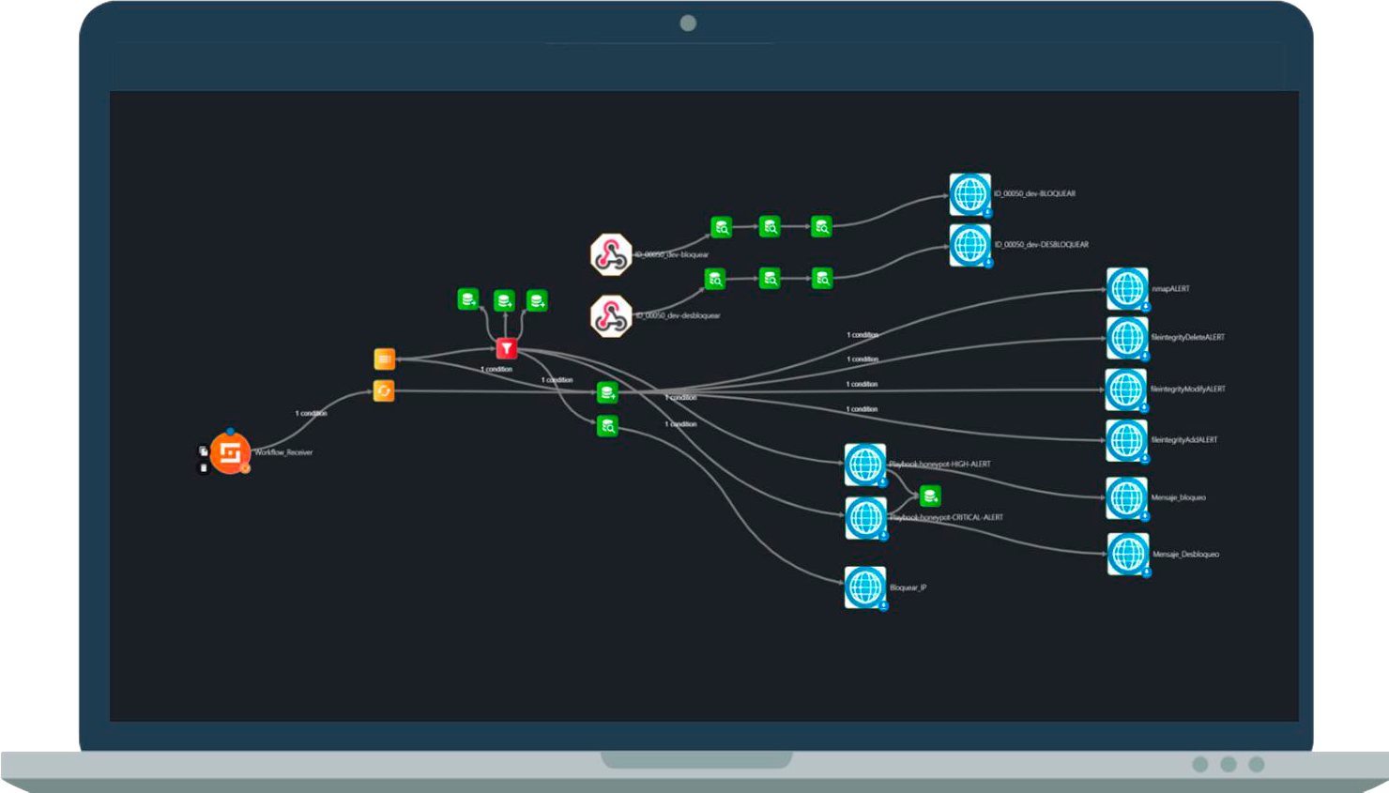Click blue connector dot atop Workflow_Receiver
Screen dimensions: 1389x793
click(x=230, y=432)
